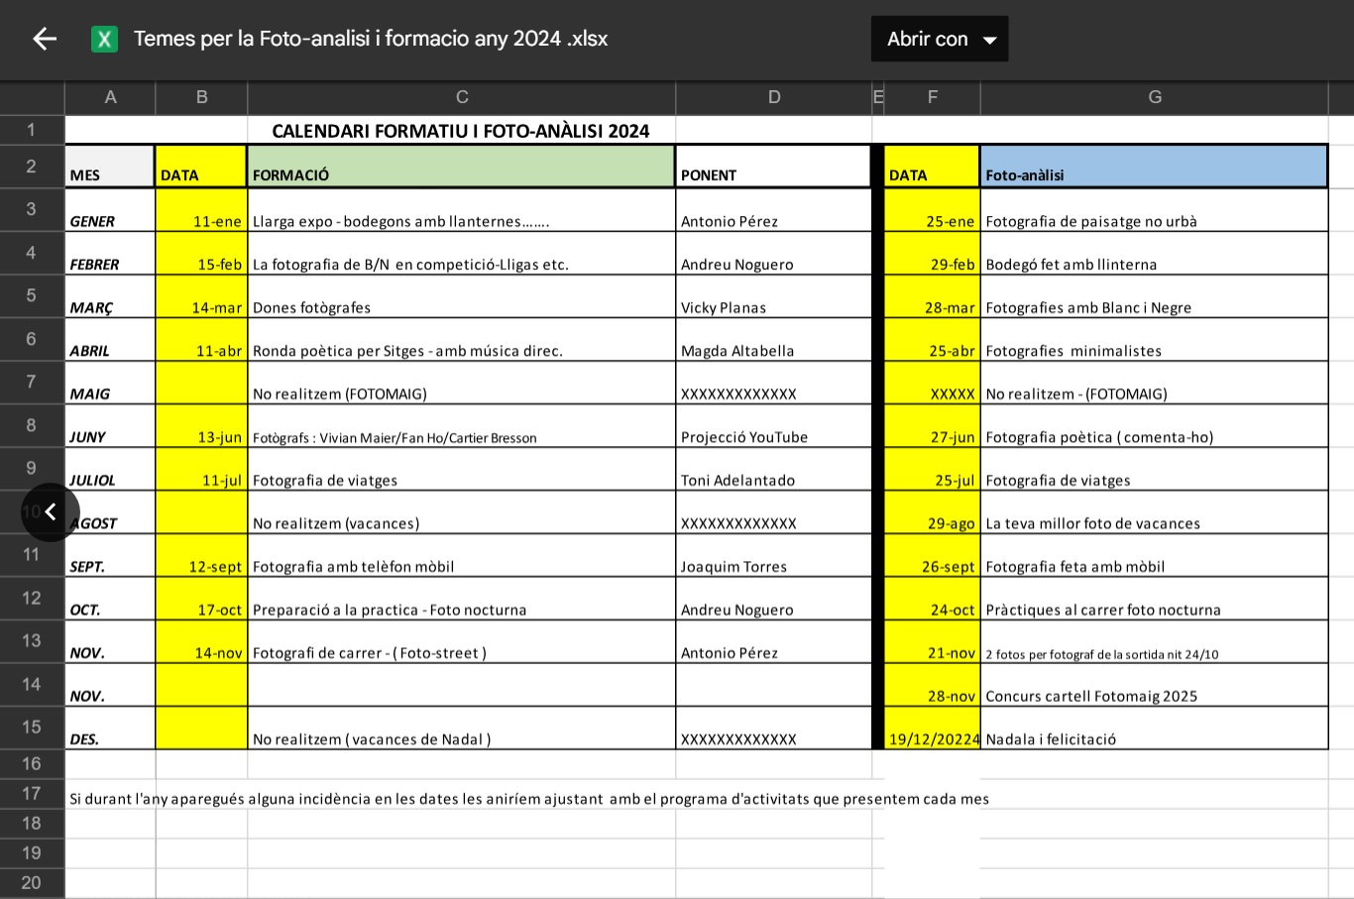Image resolution: width=1354 pixels, height=899 pixels.
Task: Select column C header
Action: [462, 97]
